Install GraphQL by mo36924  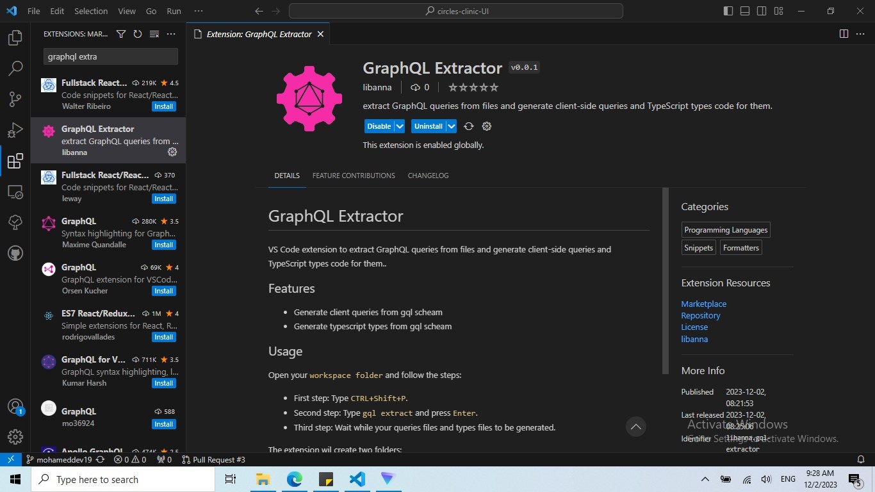click(164, 424)
